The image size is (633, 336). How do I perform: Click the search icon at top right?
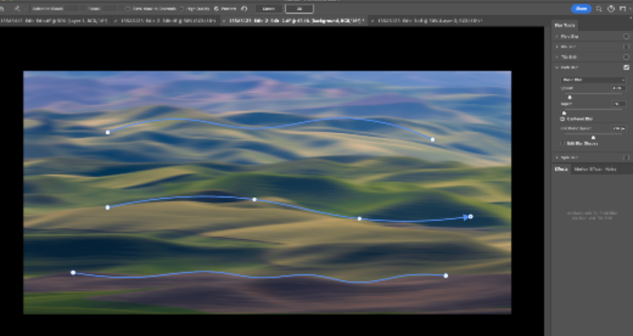599,8
